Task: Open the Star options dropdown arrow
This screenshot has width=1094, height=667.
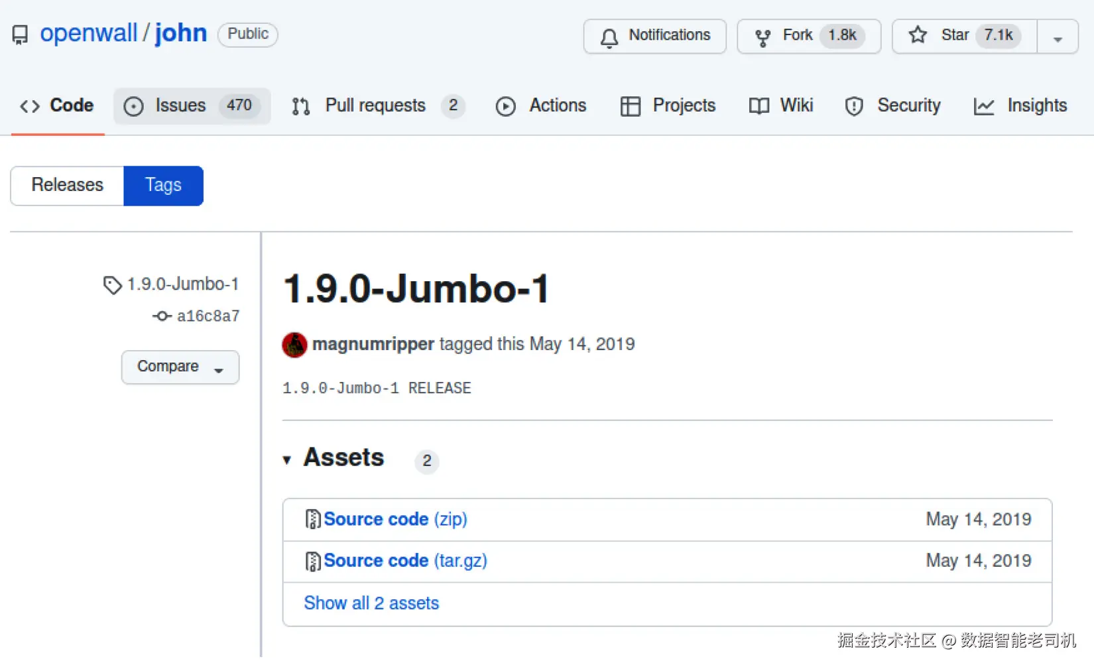Action: [1058, 38]
